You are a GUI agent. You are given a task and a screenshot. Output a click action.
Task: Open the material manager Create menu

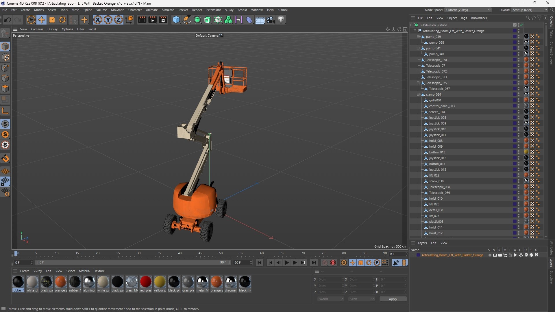tap(25, 271)
